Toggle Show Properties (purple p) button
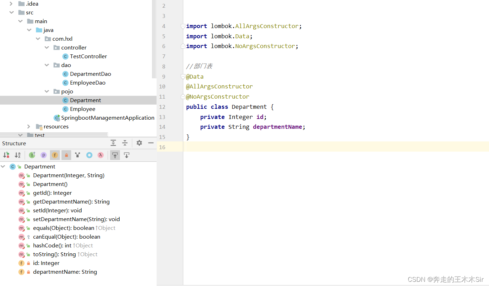 click(x=44, y=155)
